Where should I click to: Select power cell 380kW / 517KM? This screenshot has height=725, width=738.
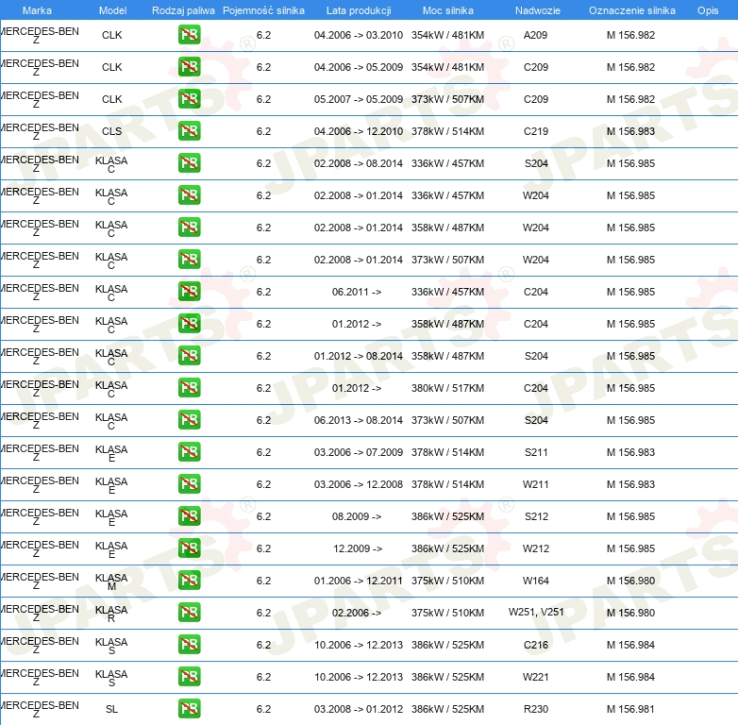click(x=447, y=388)
